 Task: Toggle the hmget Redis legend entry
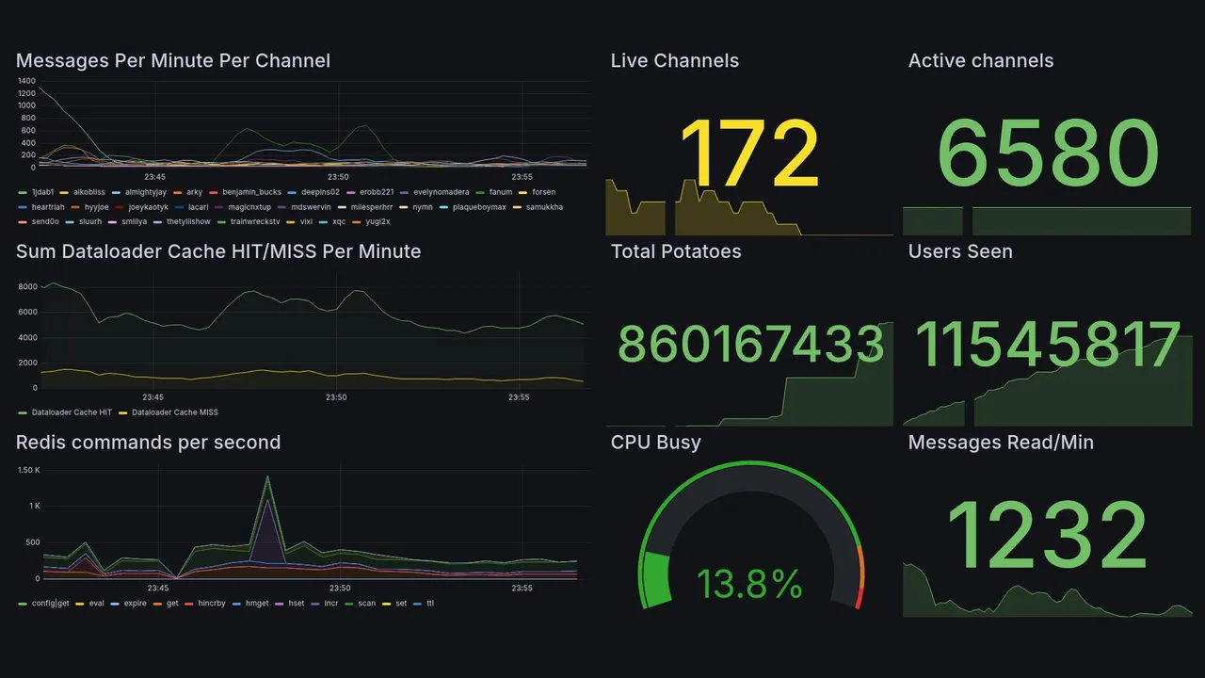[257, 604]
